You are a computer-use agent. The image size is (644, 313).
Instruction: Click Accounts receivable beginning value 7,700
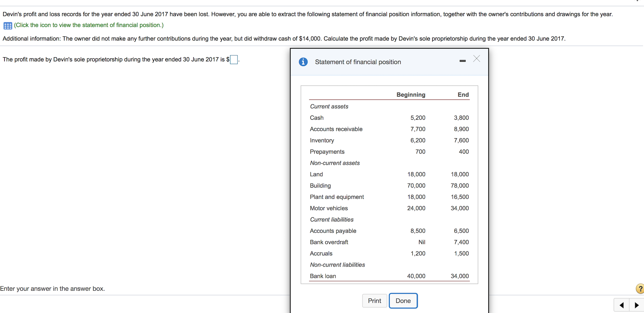(418, 129)
